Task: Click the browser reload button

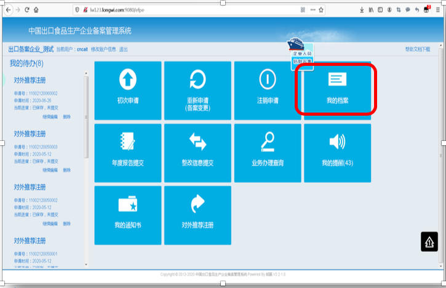Action: 26,10
